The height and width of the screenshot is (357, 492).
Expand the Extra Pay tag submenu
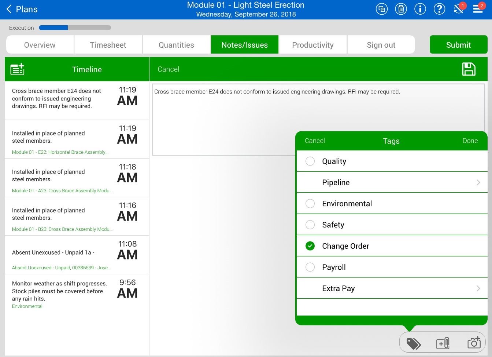point(478,288)
